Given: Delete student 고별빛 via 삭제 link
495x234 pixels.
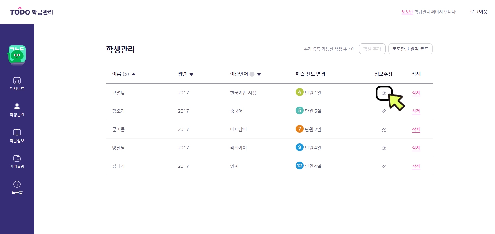Looking at the screenshot, I should (416, 93).
